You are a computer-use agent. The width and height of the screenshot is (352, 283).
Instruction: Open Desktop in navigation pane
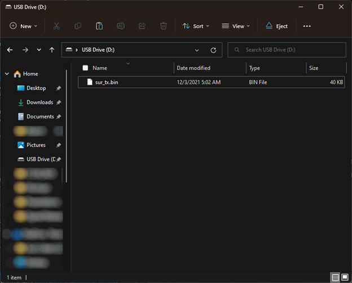36,88
